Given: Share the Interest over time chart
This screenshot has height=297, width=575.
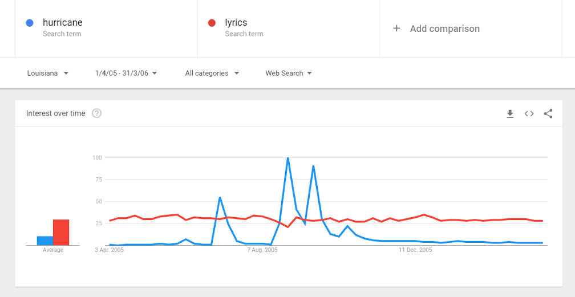Looking at the screenshot, I should [x=548, y=114].
